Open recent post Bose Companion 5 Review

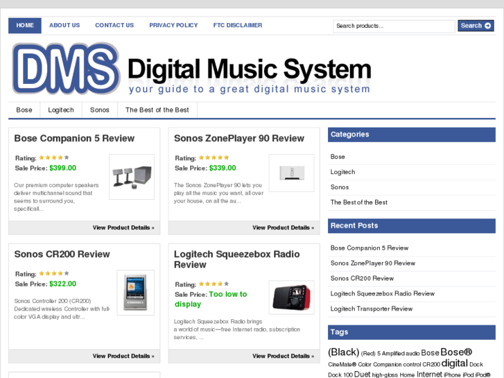370,248
